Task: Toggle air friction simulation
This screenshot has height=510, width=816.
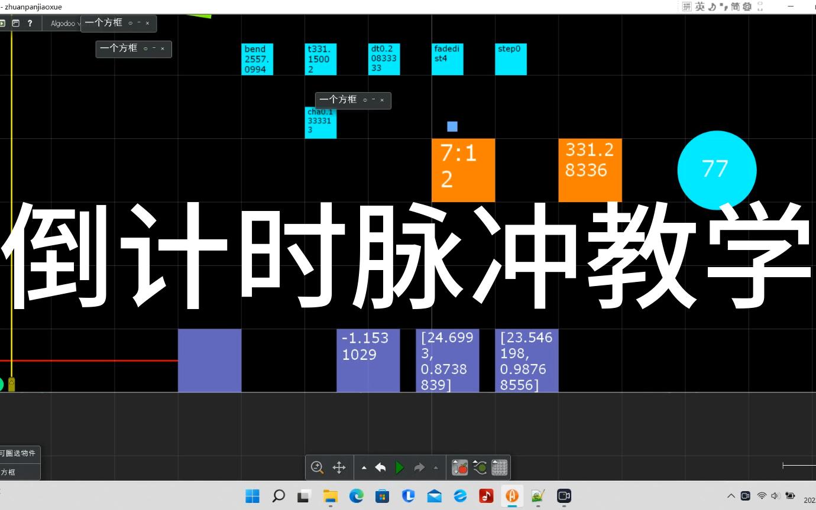Action: pos(480,467)
